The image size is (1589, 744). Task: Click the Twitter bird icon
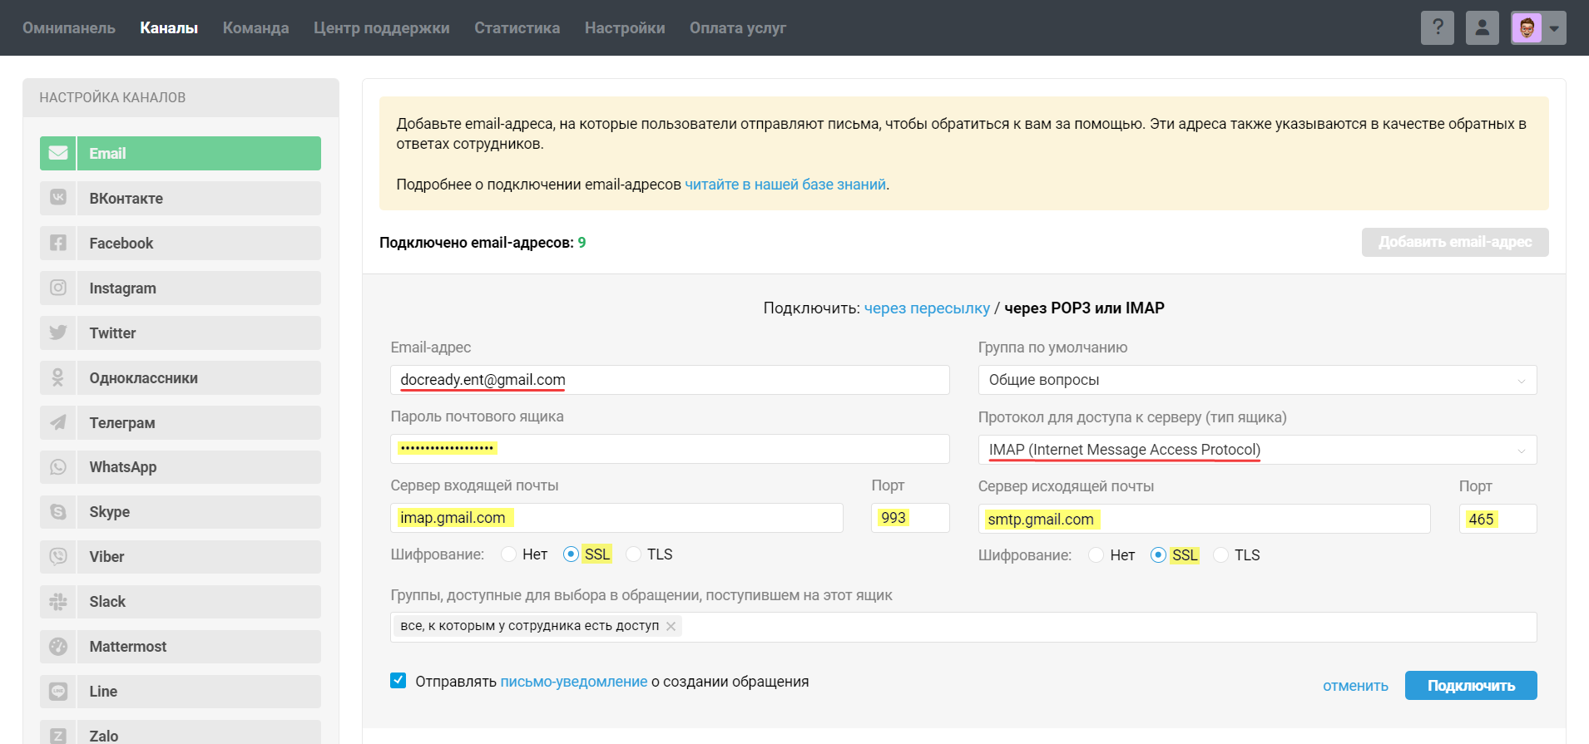click(58, 333)
